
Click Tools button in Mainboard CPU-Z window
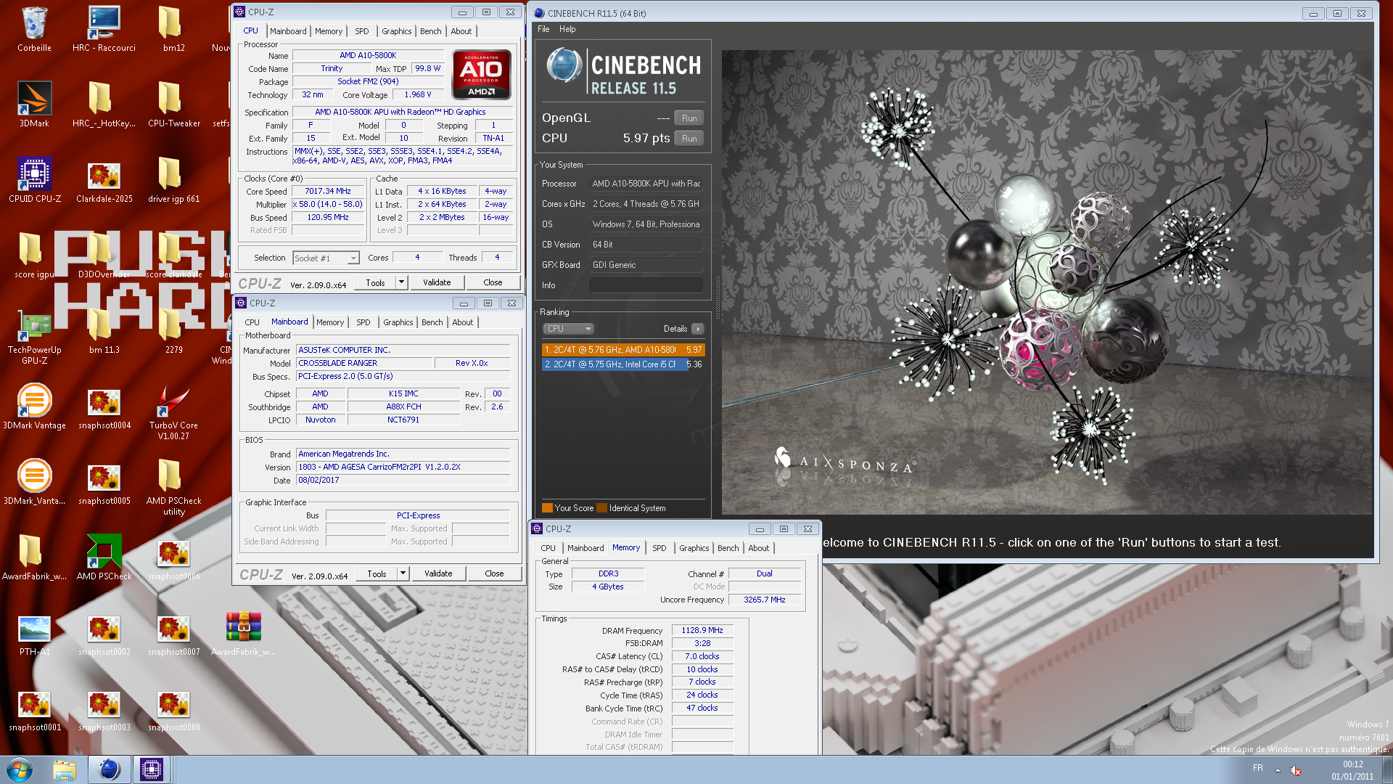[x=377, y=573]
